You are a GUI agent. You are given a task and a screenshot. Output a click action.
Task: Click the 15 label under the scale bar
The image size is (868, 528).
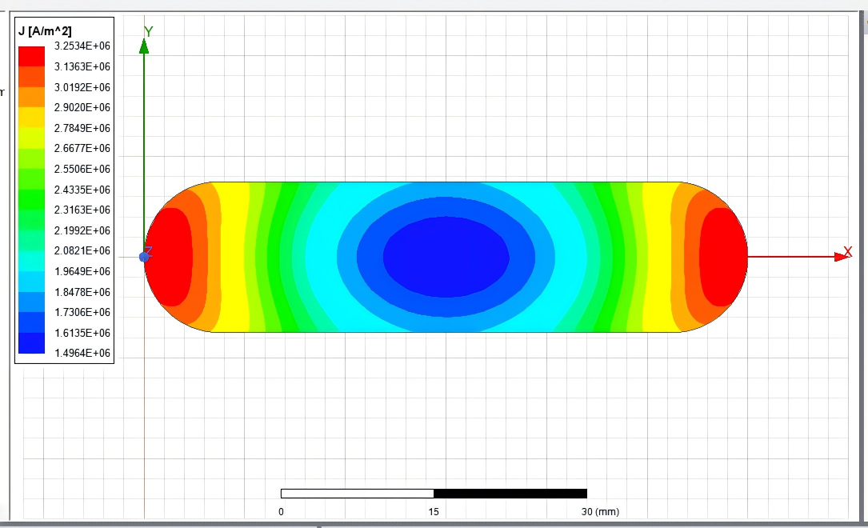click(x=434, y=512)
